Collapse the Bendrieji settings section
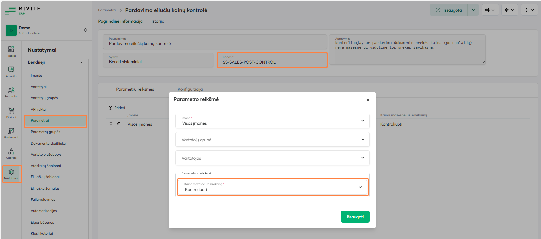Viewport: 541px width, 239px height. coord(81,63)
